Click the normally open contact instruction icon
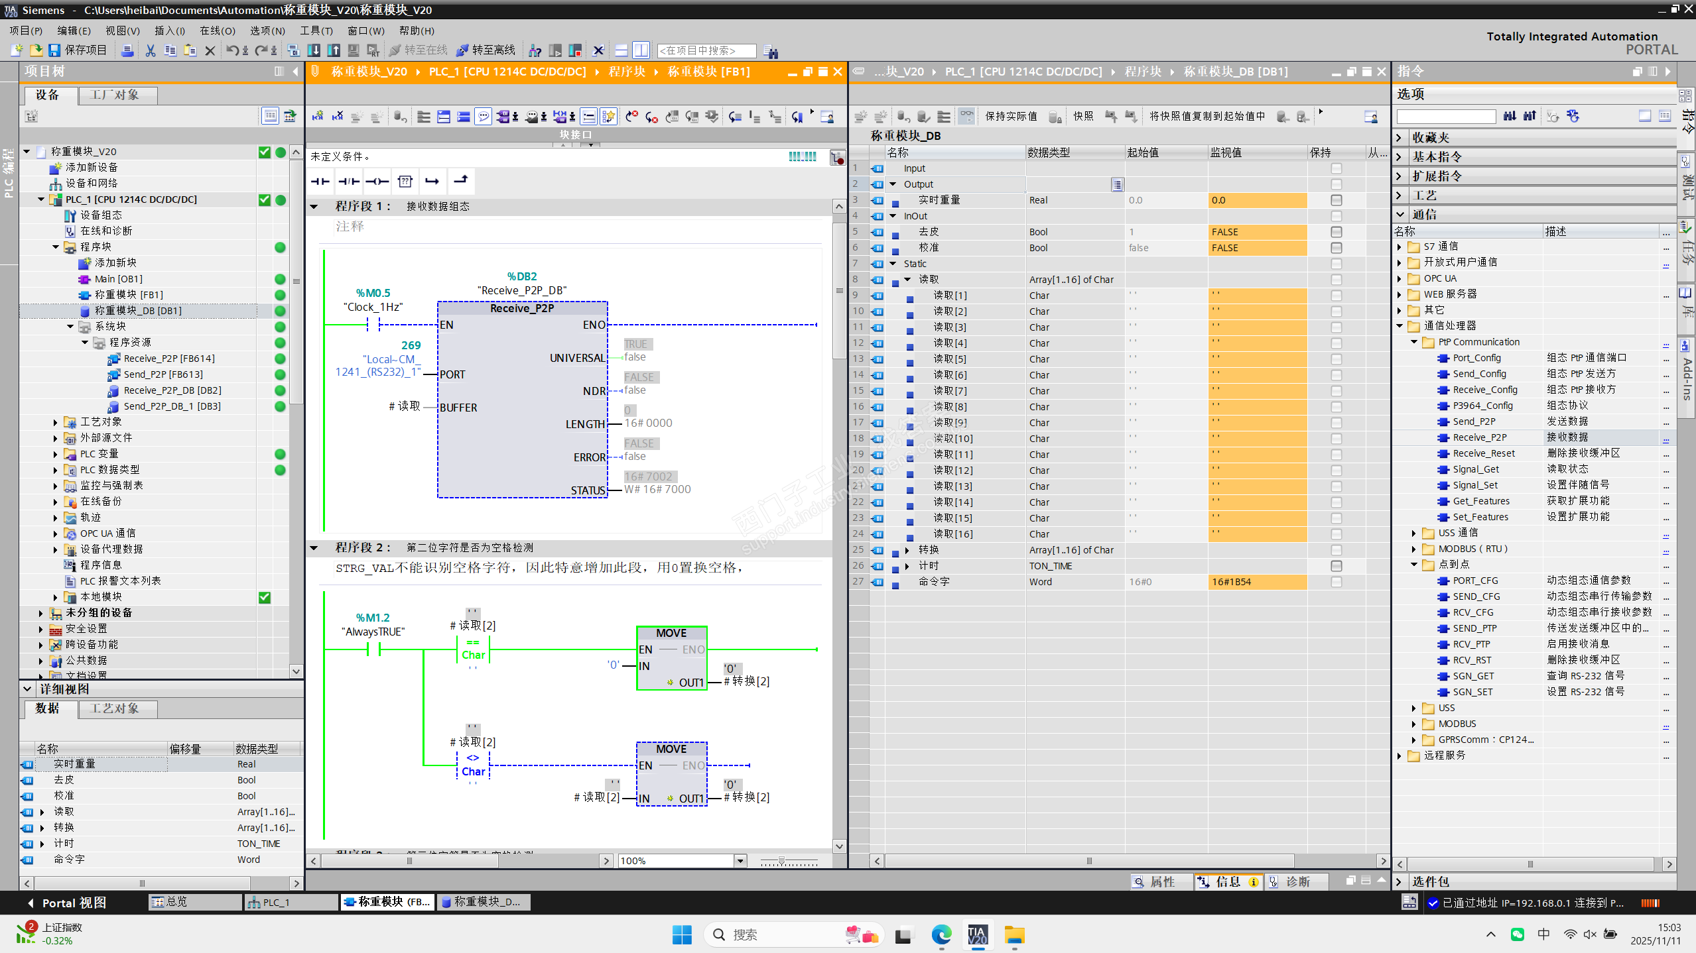The width and height of the screenshot is (1696, 953). tap(320, 181)
